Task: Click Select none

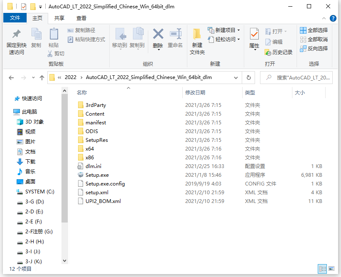Action: (x=314, y=40)
